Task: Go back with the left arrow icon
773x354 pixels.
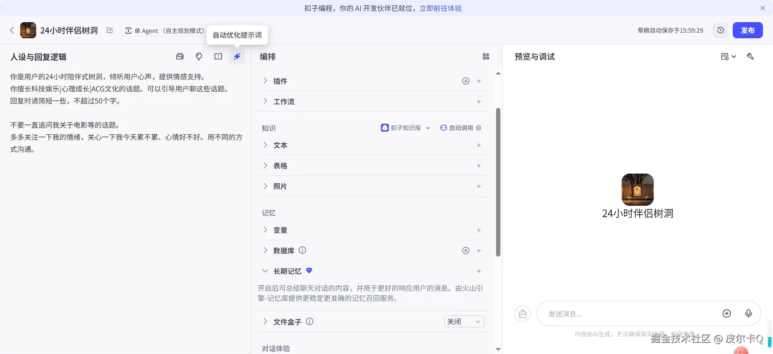Action: coord(12,30)
